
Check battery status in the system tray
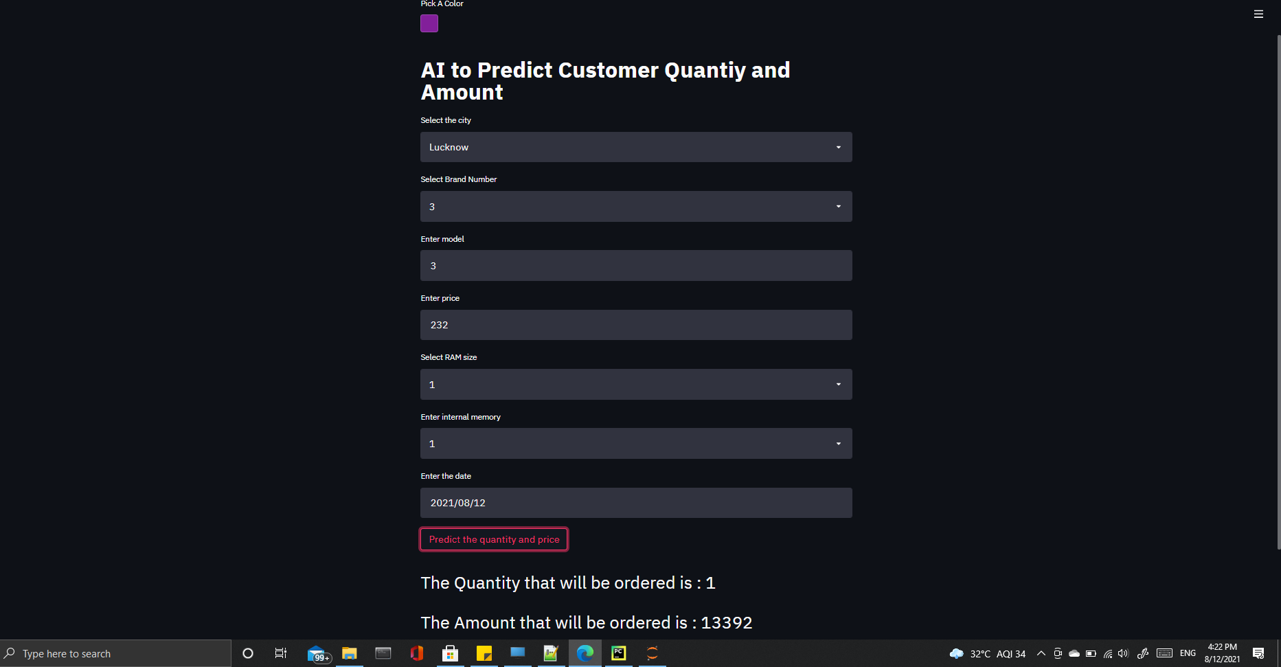coord(1090,653)
